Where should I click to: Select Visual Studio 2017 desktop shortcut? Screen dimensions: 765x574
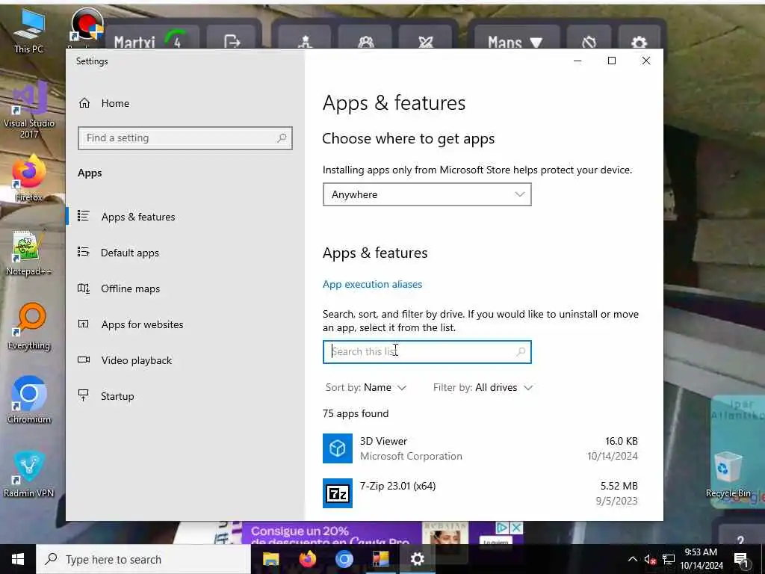pos(29,110)
